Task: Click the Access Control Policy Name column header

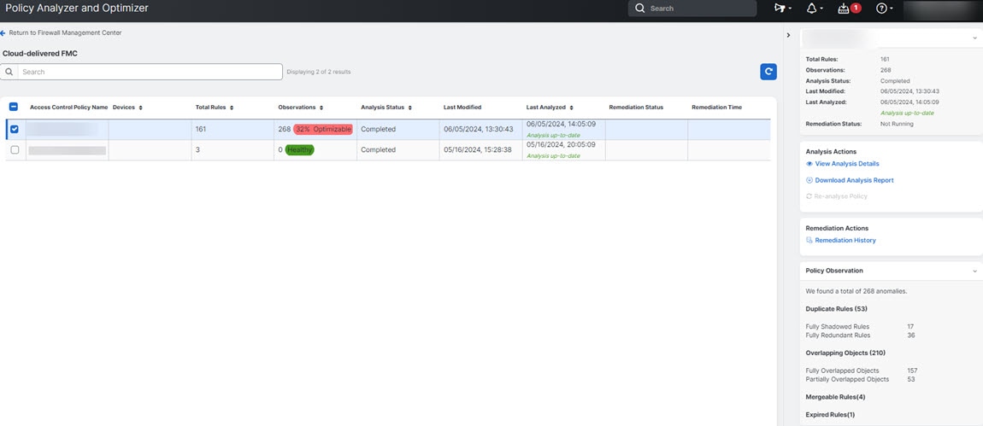Action: [x=69, y=107]
